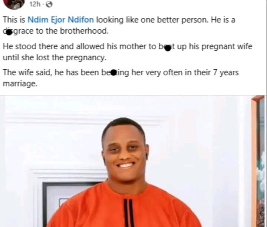
Task: Click the black censor dot in 'beat up'
Action: coord(168,48)
